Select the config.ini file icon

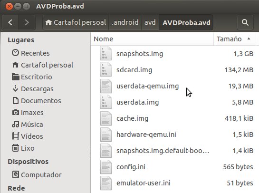(106, 167)
